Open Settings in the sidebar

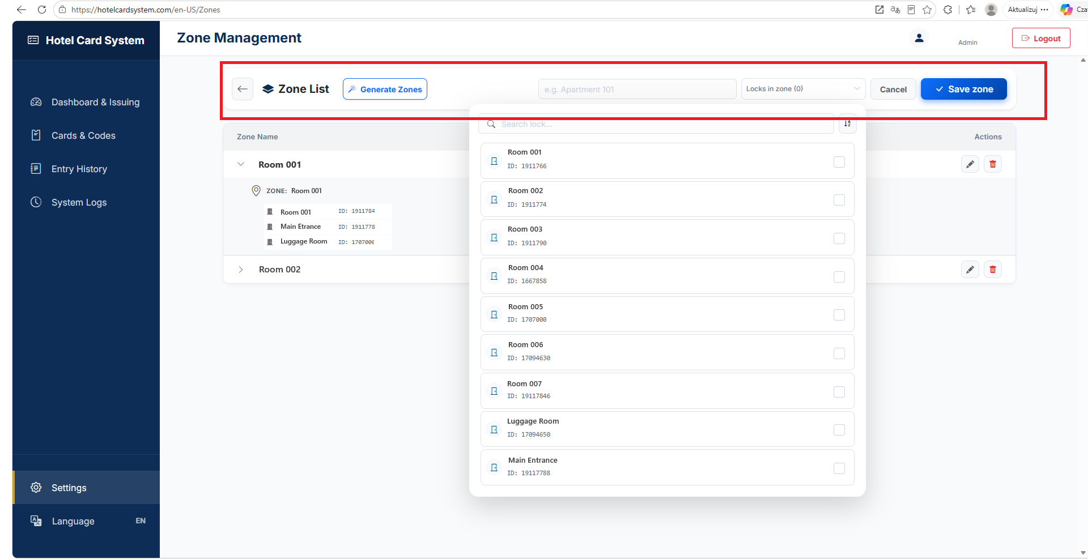[86, 488]
